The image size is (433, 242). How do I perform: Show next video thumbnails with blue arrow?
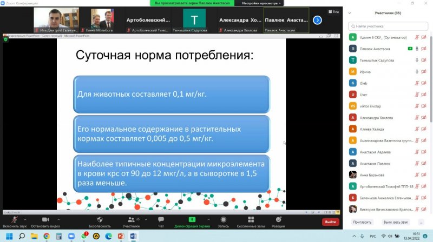pos(318,20)
